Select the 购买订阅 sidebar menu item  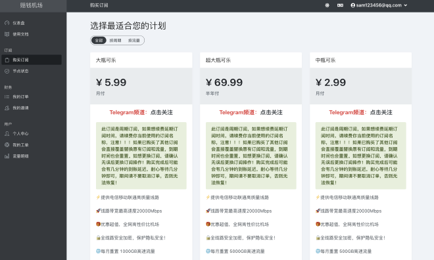pos(32,60)
